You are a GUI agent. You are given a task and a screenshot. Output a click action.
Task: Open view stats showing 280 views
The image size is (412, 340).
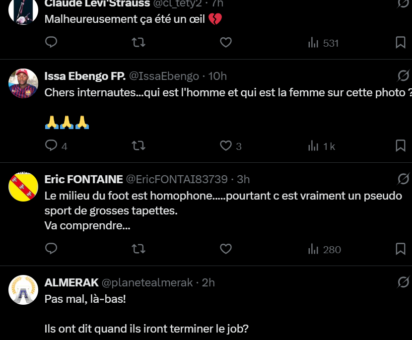[x=324, y=249]
